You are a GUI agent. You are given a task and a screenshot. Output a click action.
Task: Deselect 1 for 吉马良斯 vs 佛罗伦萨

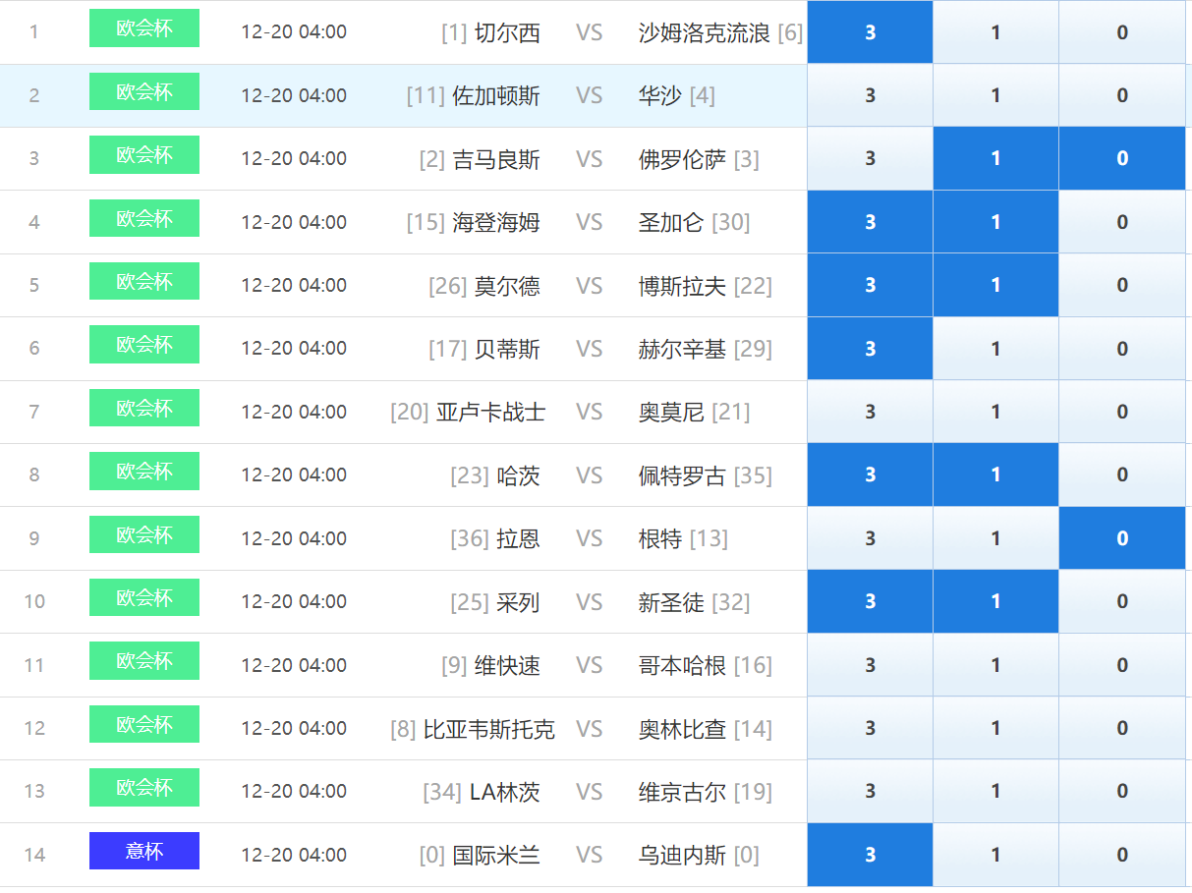[x=995, y=158]
